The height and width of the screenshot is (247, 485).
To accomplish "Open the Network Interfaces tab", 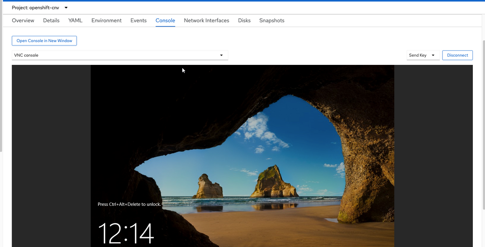I will pos(206,21).
